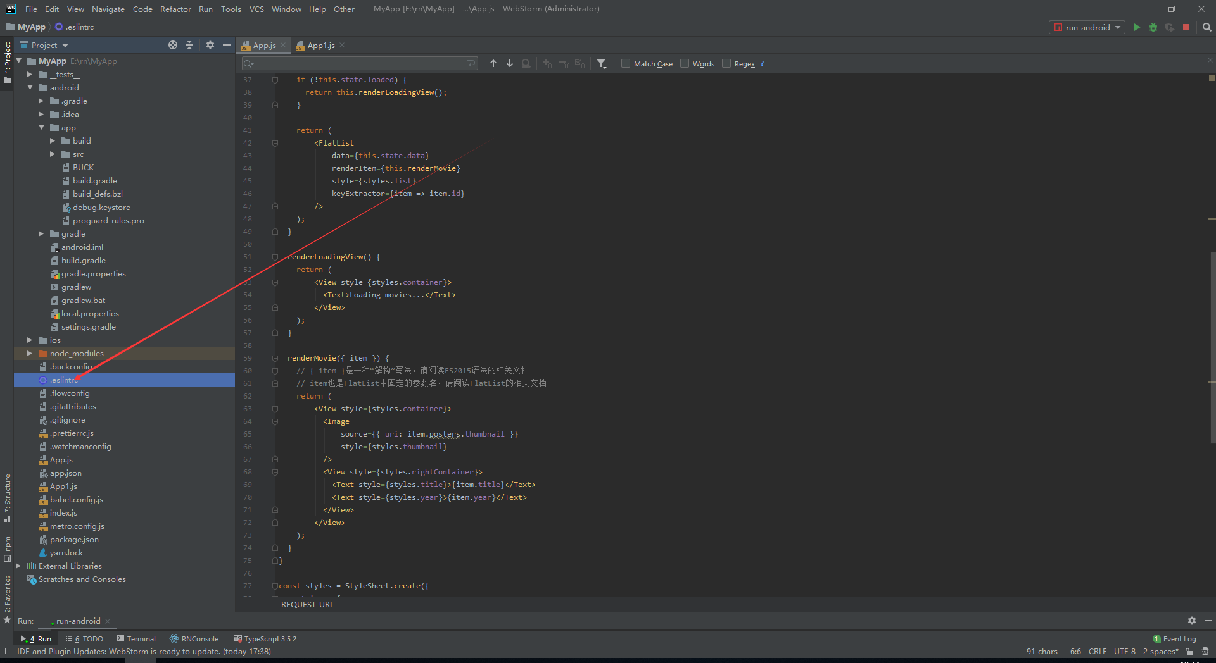This screenshot has height=663, width=1216.
Task: Expand the ios folder
Action: click(29, 340)
